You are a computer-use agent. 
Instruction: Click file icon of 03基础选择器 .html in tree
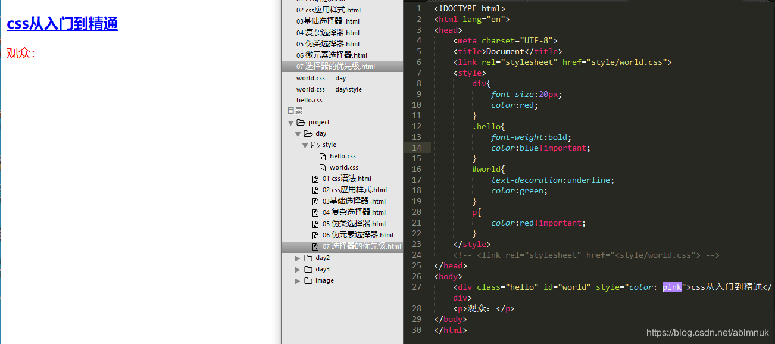click(x=315, y=201)
